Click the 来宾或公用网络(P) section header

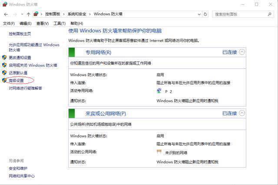pyautogui.click(x=157, y=114)
